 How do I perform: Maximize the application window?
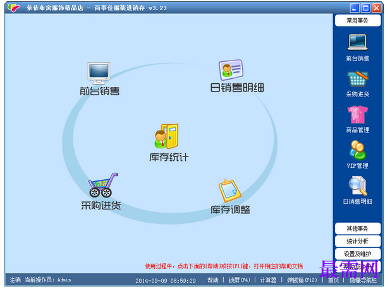(x=365, y=8)
